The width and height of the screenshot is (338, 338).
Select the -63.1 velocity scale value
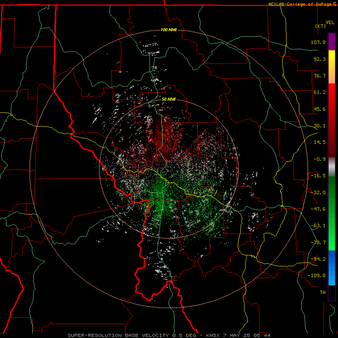pos(318,226)
